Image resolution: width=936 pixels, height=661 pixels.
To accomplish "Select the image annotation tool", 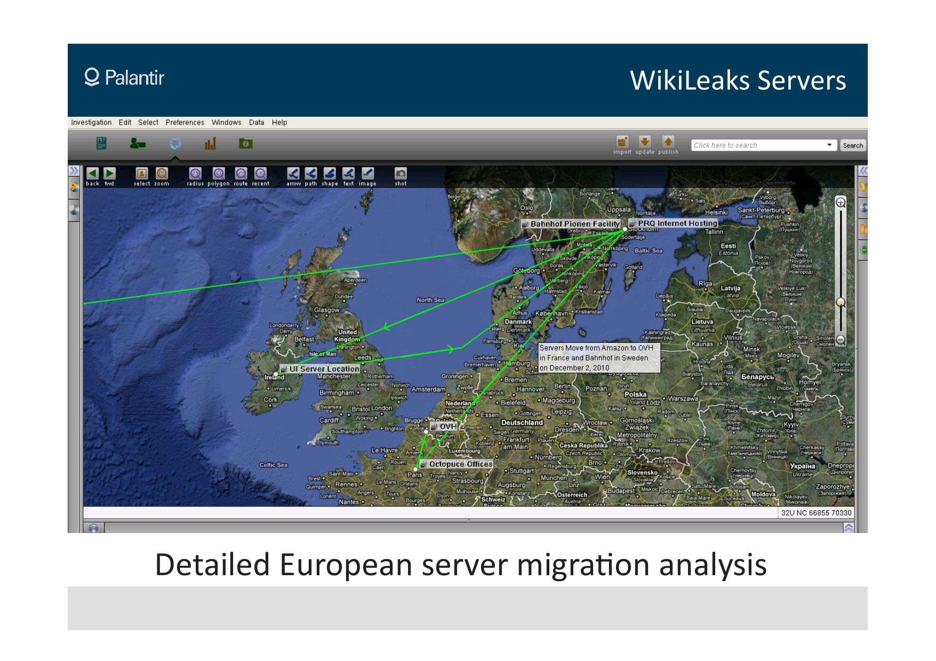I will pos(367,174).
